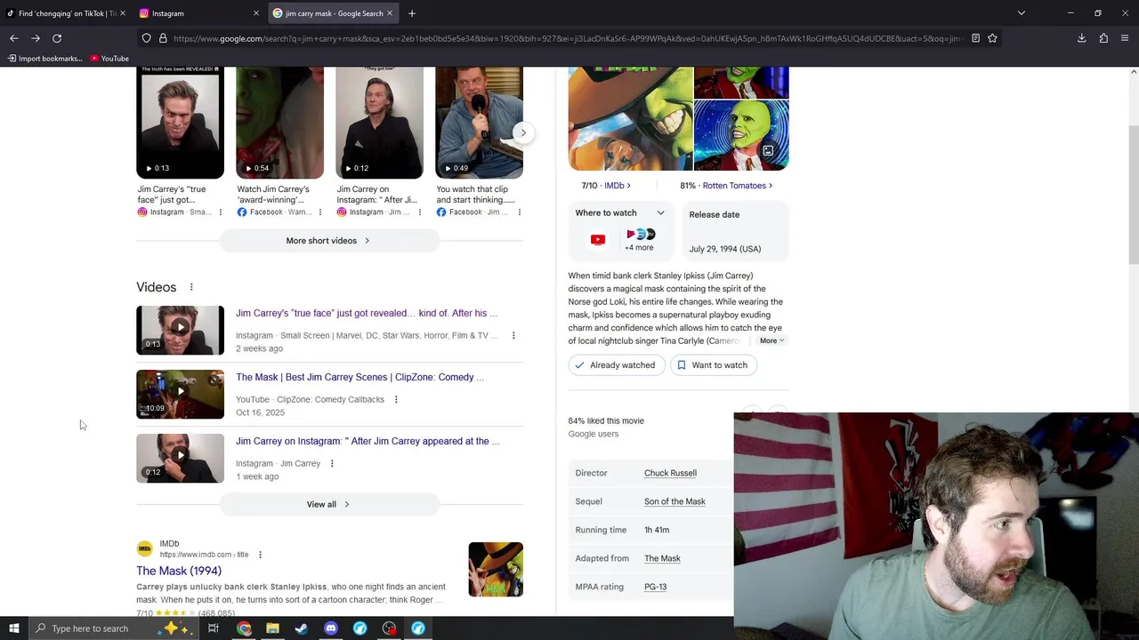
Task: Click the browser forward arrow
Action: (x=36, y=38)
